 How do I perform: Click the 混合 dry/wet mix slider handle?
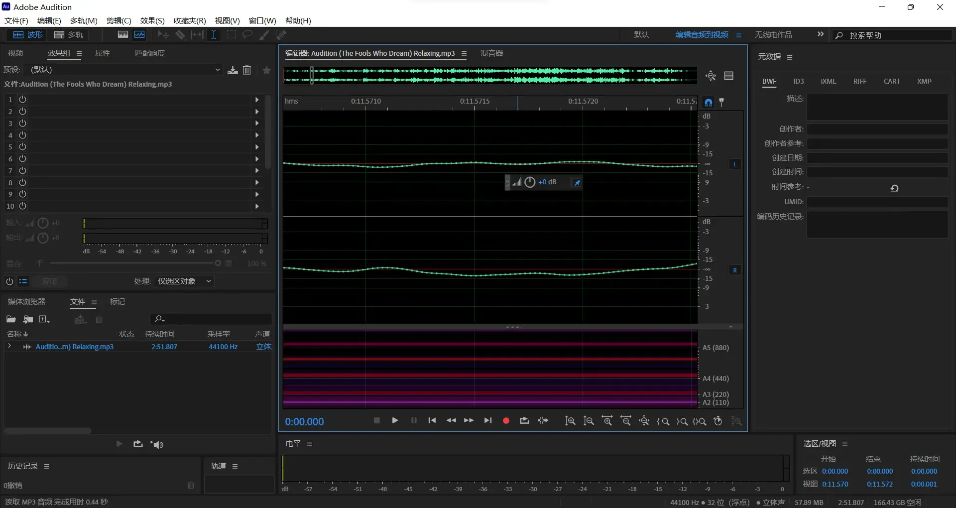coord(218,263)
